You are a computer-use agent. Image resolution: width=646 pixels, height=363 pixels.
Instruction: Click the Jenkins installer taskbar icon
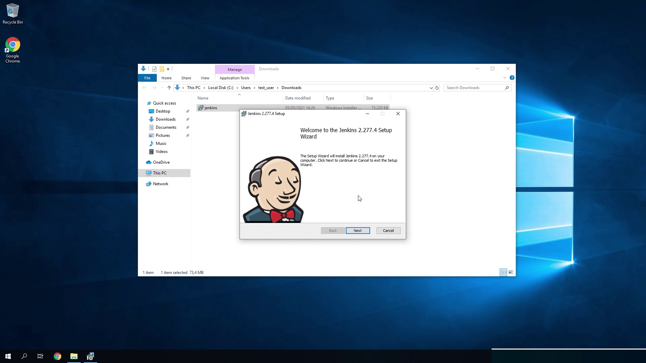tap(90, 356)
